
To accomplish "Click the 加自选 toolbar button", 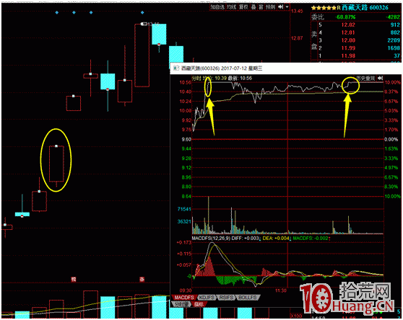I will (x=217, y=7).
